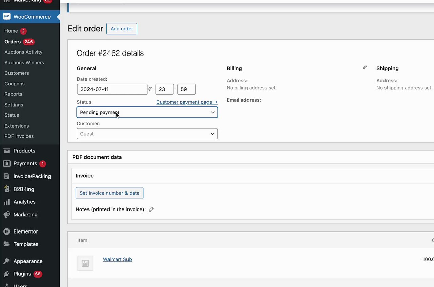This screenshot has height=287, width=434.
Task: Click the Walmart Sub product thumbnail
Action: click(x=85, y=263)
